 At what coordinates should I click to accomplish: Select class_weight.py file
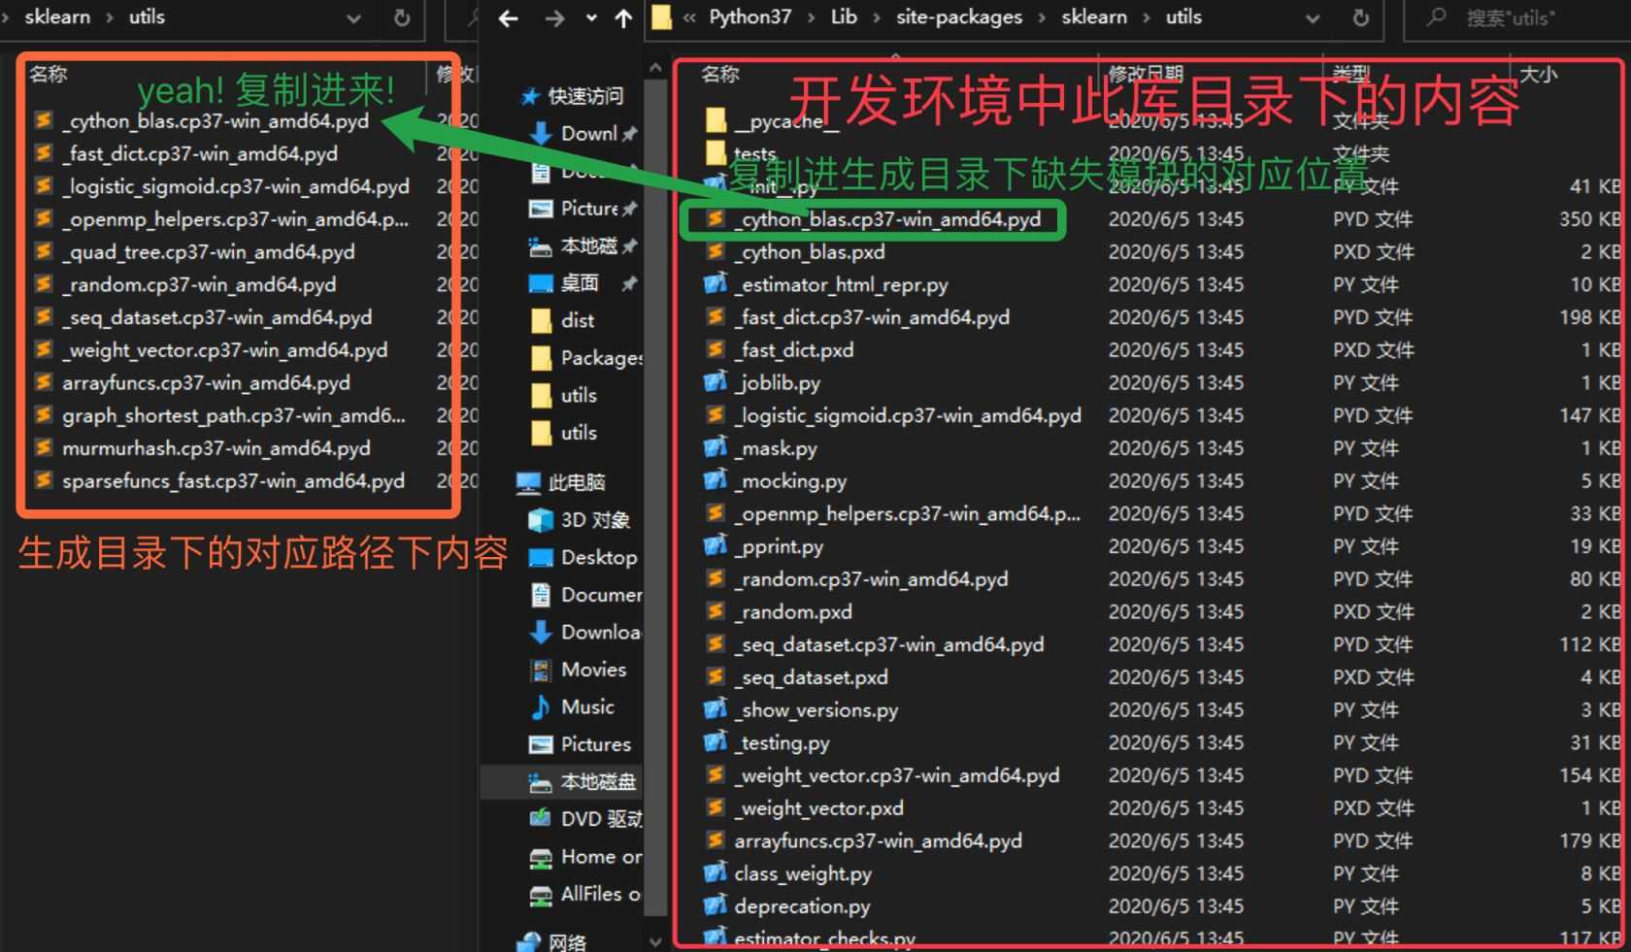803,873
